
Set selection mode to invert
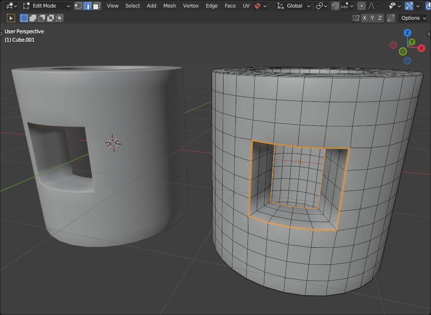pyautogui.click(x=51, y=18)
